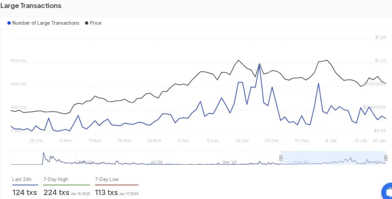Select the 7-Day Low stat
Viewport: 392px width, 199px height.
click(107, 179)
